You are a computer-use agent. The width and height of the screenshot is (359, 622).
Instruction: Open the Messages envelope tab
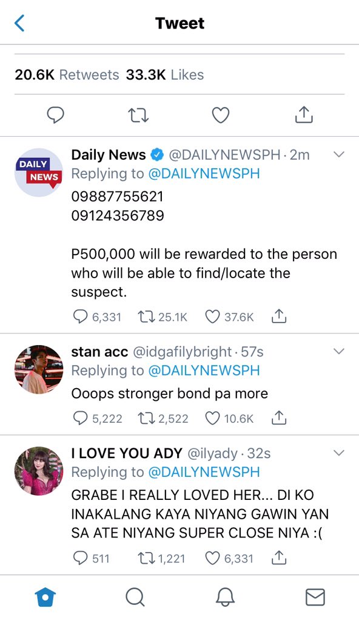(315, 598)
